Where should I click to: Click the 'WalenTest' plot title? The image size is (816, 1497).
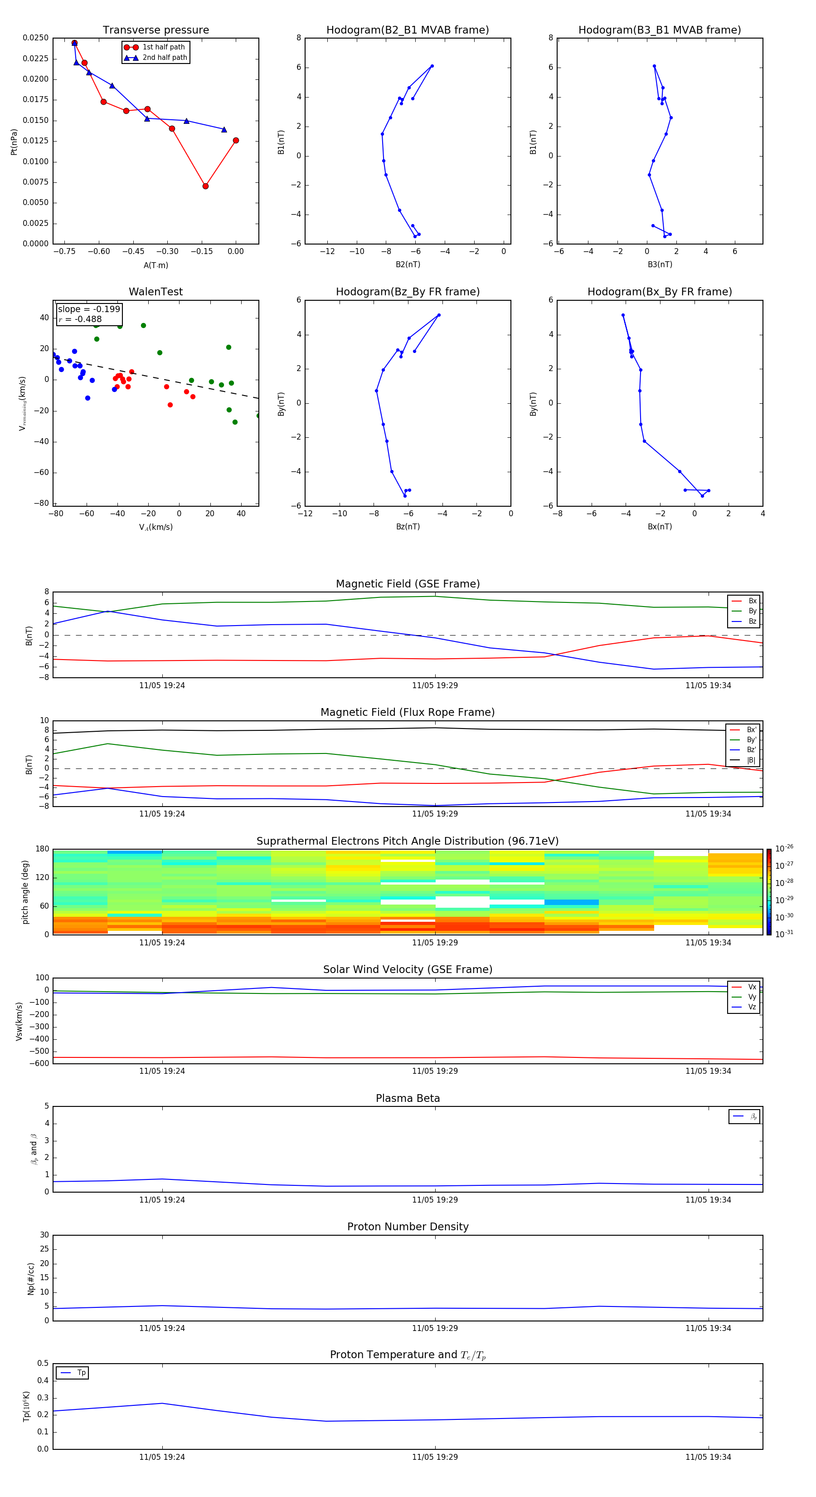coord(155,292)
